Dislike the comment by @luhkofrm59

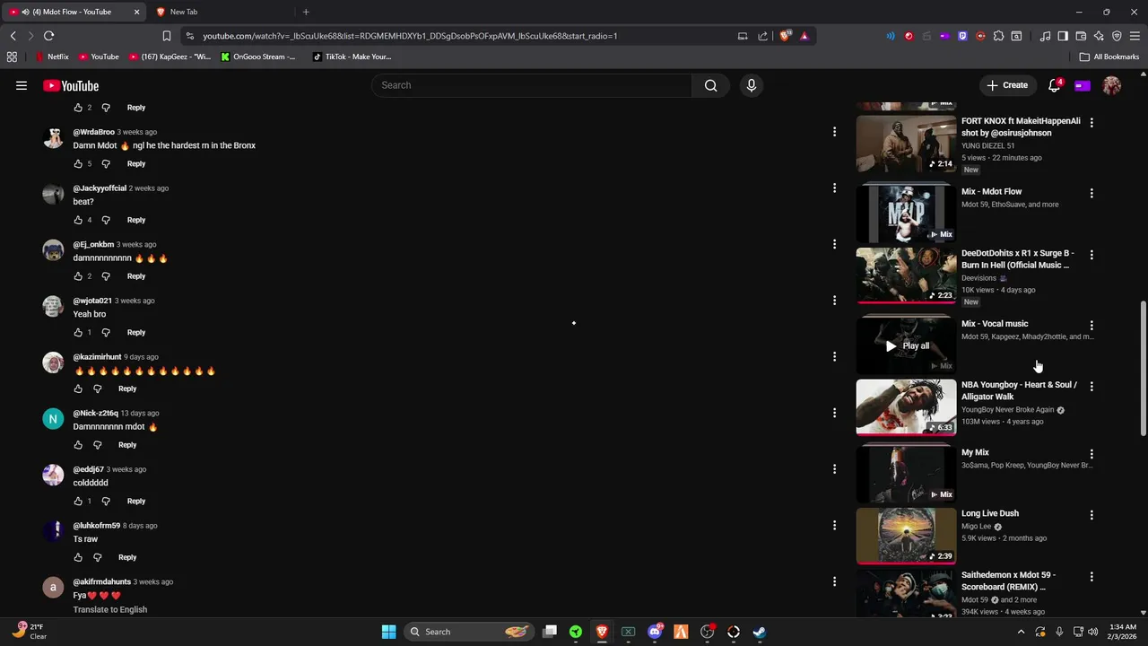[x=98, y=557]
